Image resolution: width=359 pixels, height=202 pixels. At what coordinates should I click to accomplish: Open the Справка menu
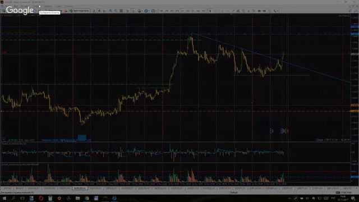(68, 6)
